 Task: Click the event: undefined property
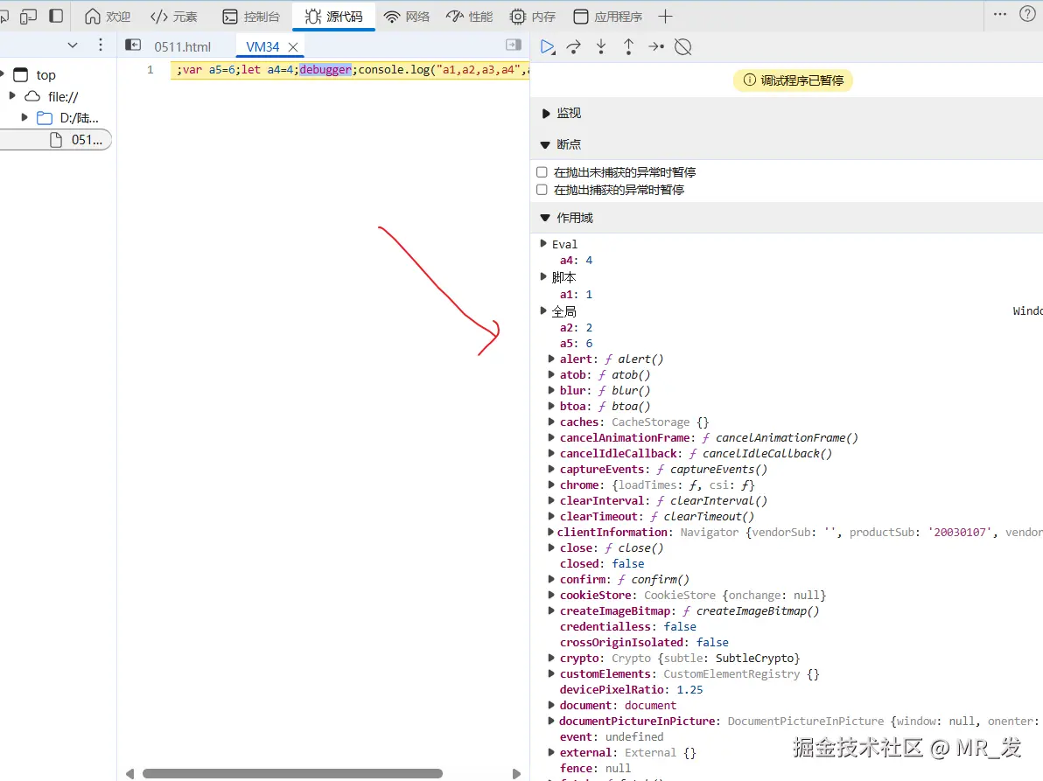click(612, 737)
